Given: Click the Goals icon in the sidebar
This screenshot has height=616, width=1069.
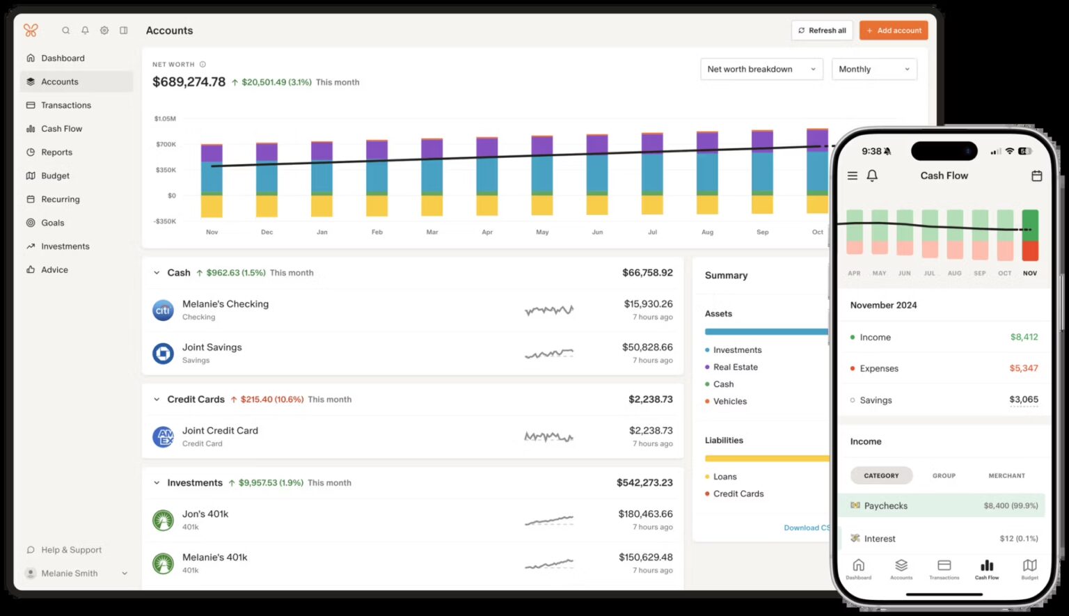Looking at the screenshot, I should 31,222.
